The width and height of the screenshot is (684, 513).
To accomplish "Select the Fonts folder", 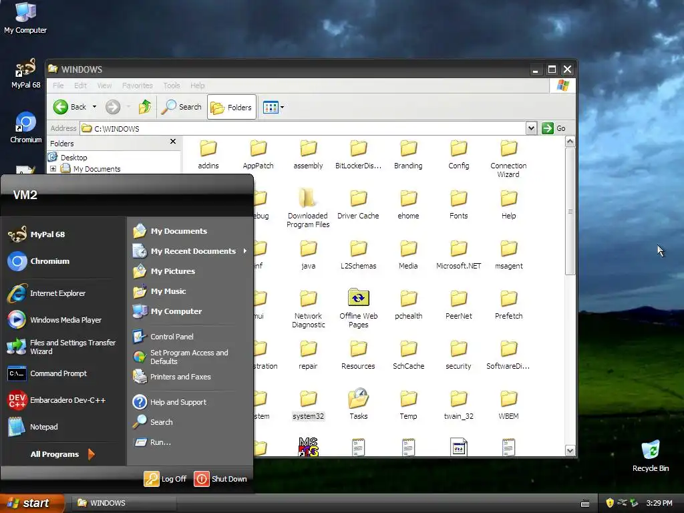I will (x=458, y=204).
